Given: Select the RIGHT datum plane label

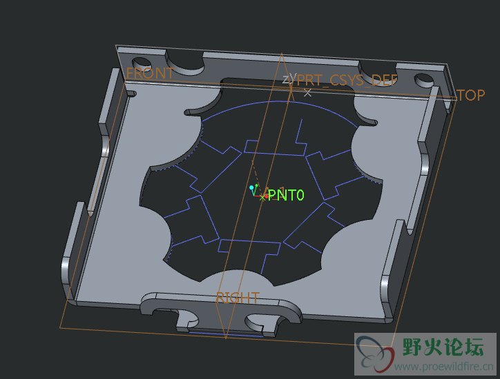Looking at the screenshot, I should pos(238,298).
